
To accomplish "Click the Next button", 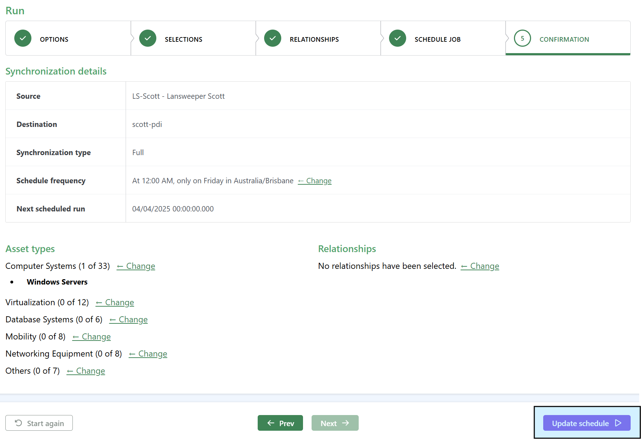I will tap(335, 423).
